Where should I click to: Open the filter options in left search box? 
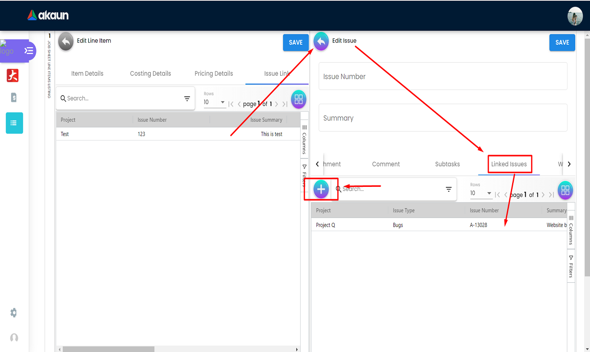coord(187,98)
